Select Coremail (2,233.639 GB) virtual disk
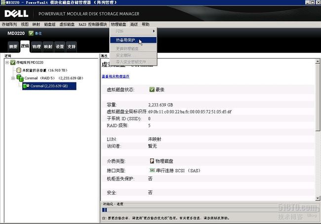Image resolution: width=321 pixels, height=224 pixels. (49, 86)
